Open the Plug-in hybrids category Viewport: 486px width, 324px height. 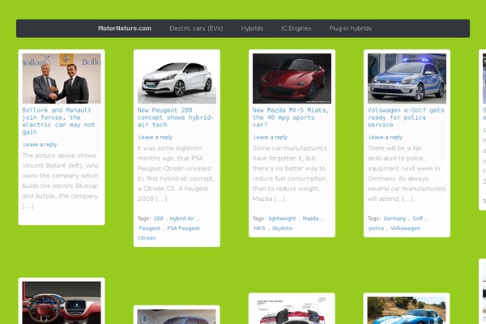pyautogui.click(x=350, y=28)
